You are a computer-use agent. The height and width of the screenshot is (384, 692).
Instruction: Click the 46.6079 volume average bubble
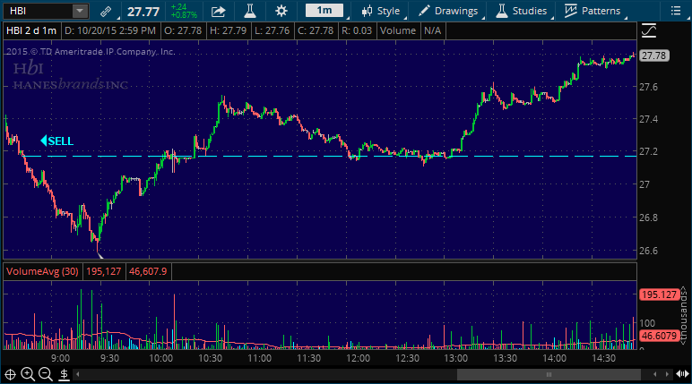point(659,336)
